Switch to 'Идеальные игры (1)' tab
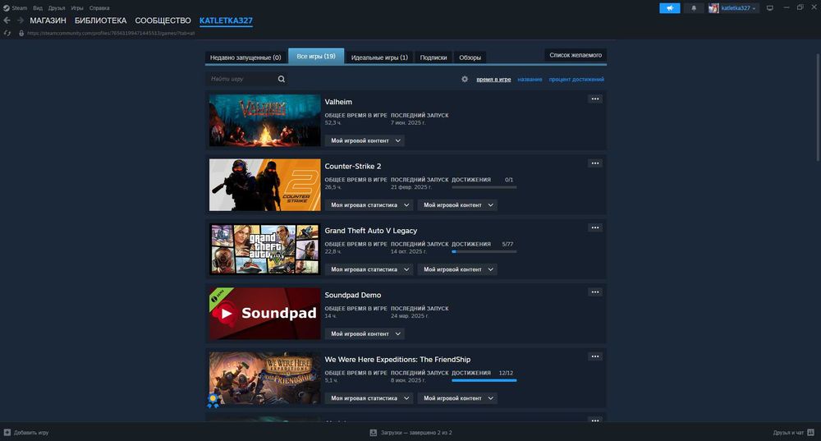 click(379, 57)
